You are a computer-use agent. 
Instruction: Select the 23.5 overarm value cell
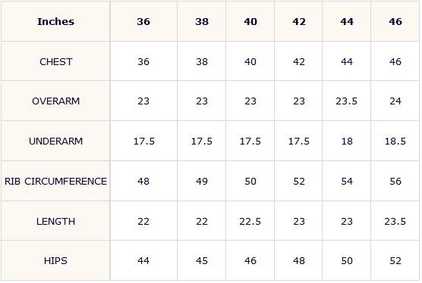point(346,101)
